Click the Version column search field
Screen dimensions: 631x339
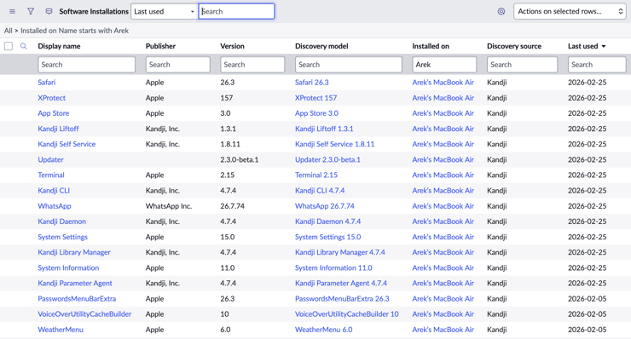click(x=252, y=65)
